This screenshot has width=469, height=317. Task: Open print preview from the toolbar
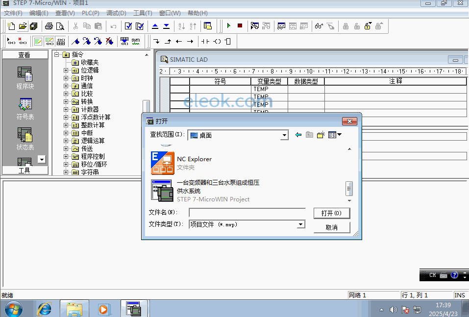(60, 26)
